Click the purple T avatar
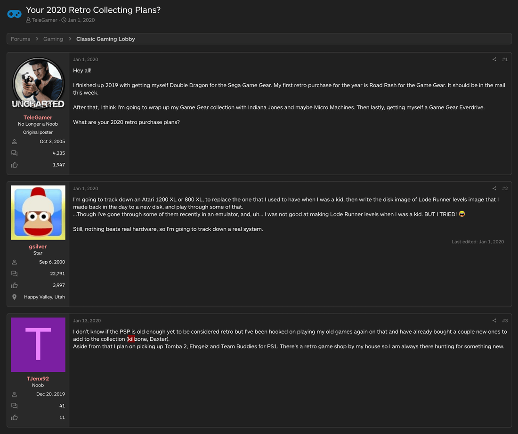 [x=38, y=345]
